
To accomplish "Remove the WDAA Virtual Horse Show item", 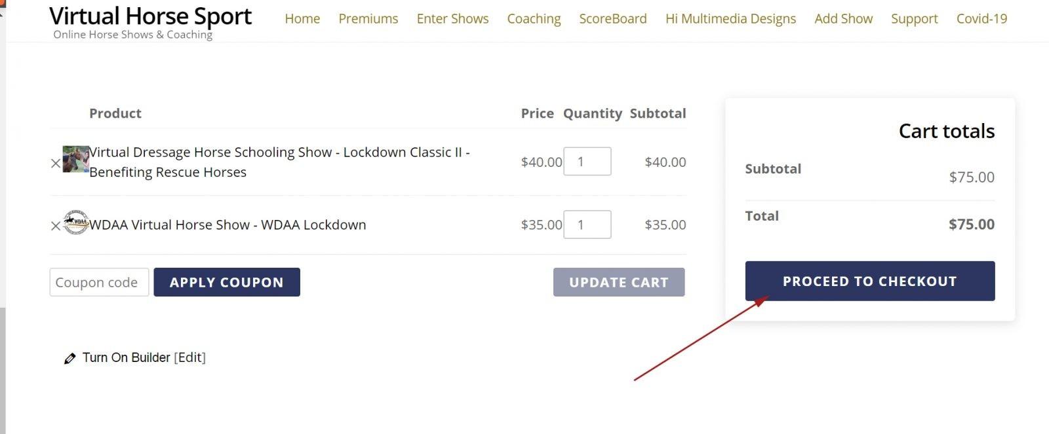I will (56, 226).
